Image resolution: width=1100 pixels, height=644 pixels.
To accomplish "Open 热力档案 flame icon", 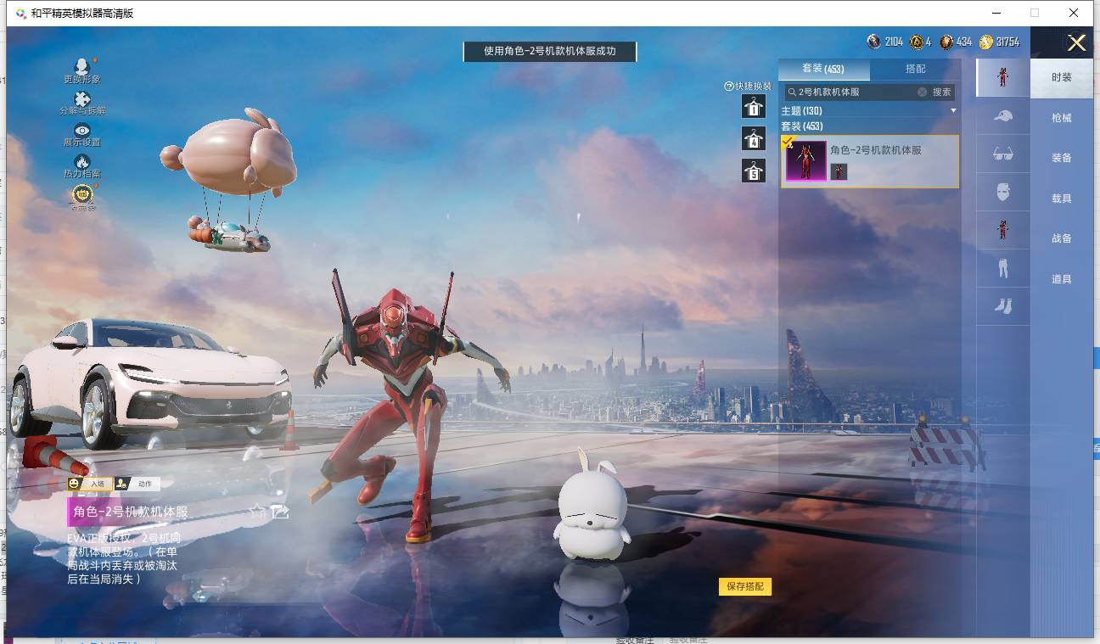I will [81, 161].
